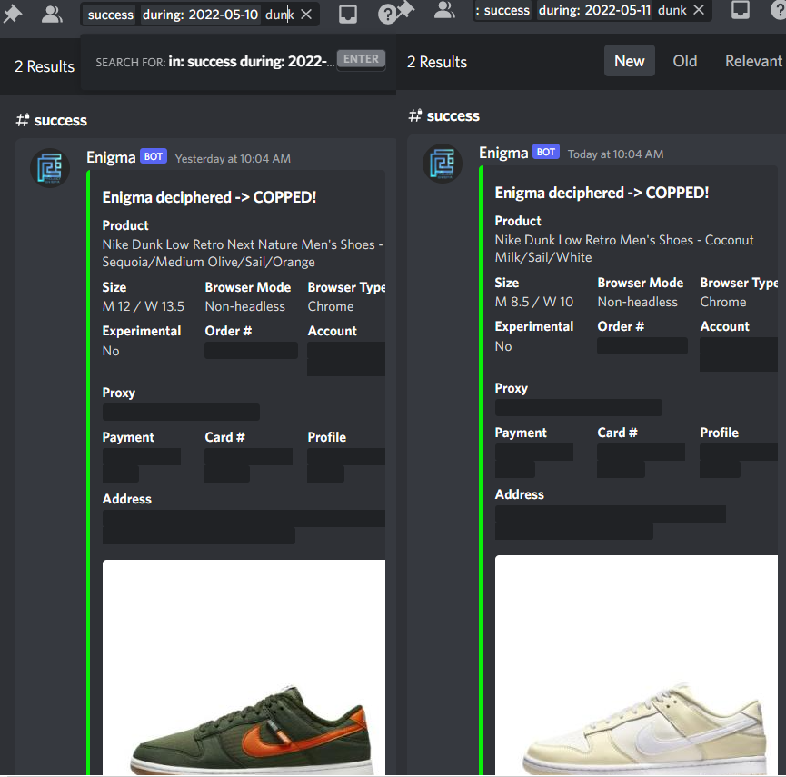This screenshot has width=786, height=777.
Task: Click Enigma username on Today message
Action: point(503,153)
